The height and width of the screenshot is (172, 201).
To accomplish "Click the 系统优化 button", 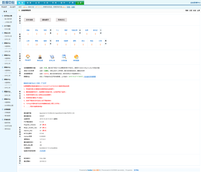I will (x=62, y=20).
